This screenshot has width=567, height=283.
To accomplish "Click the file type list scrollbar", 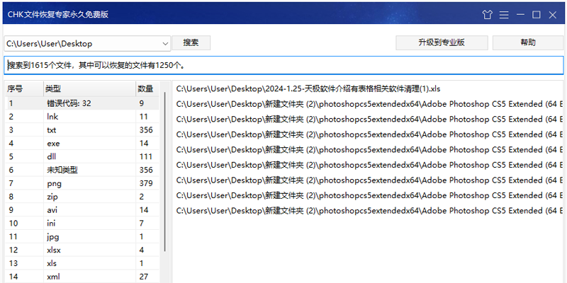I will tap(165, 172).
